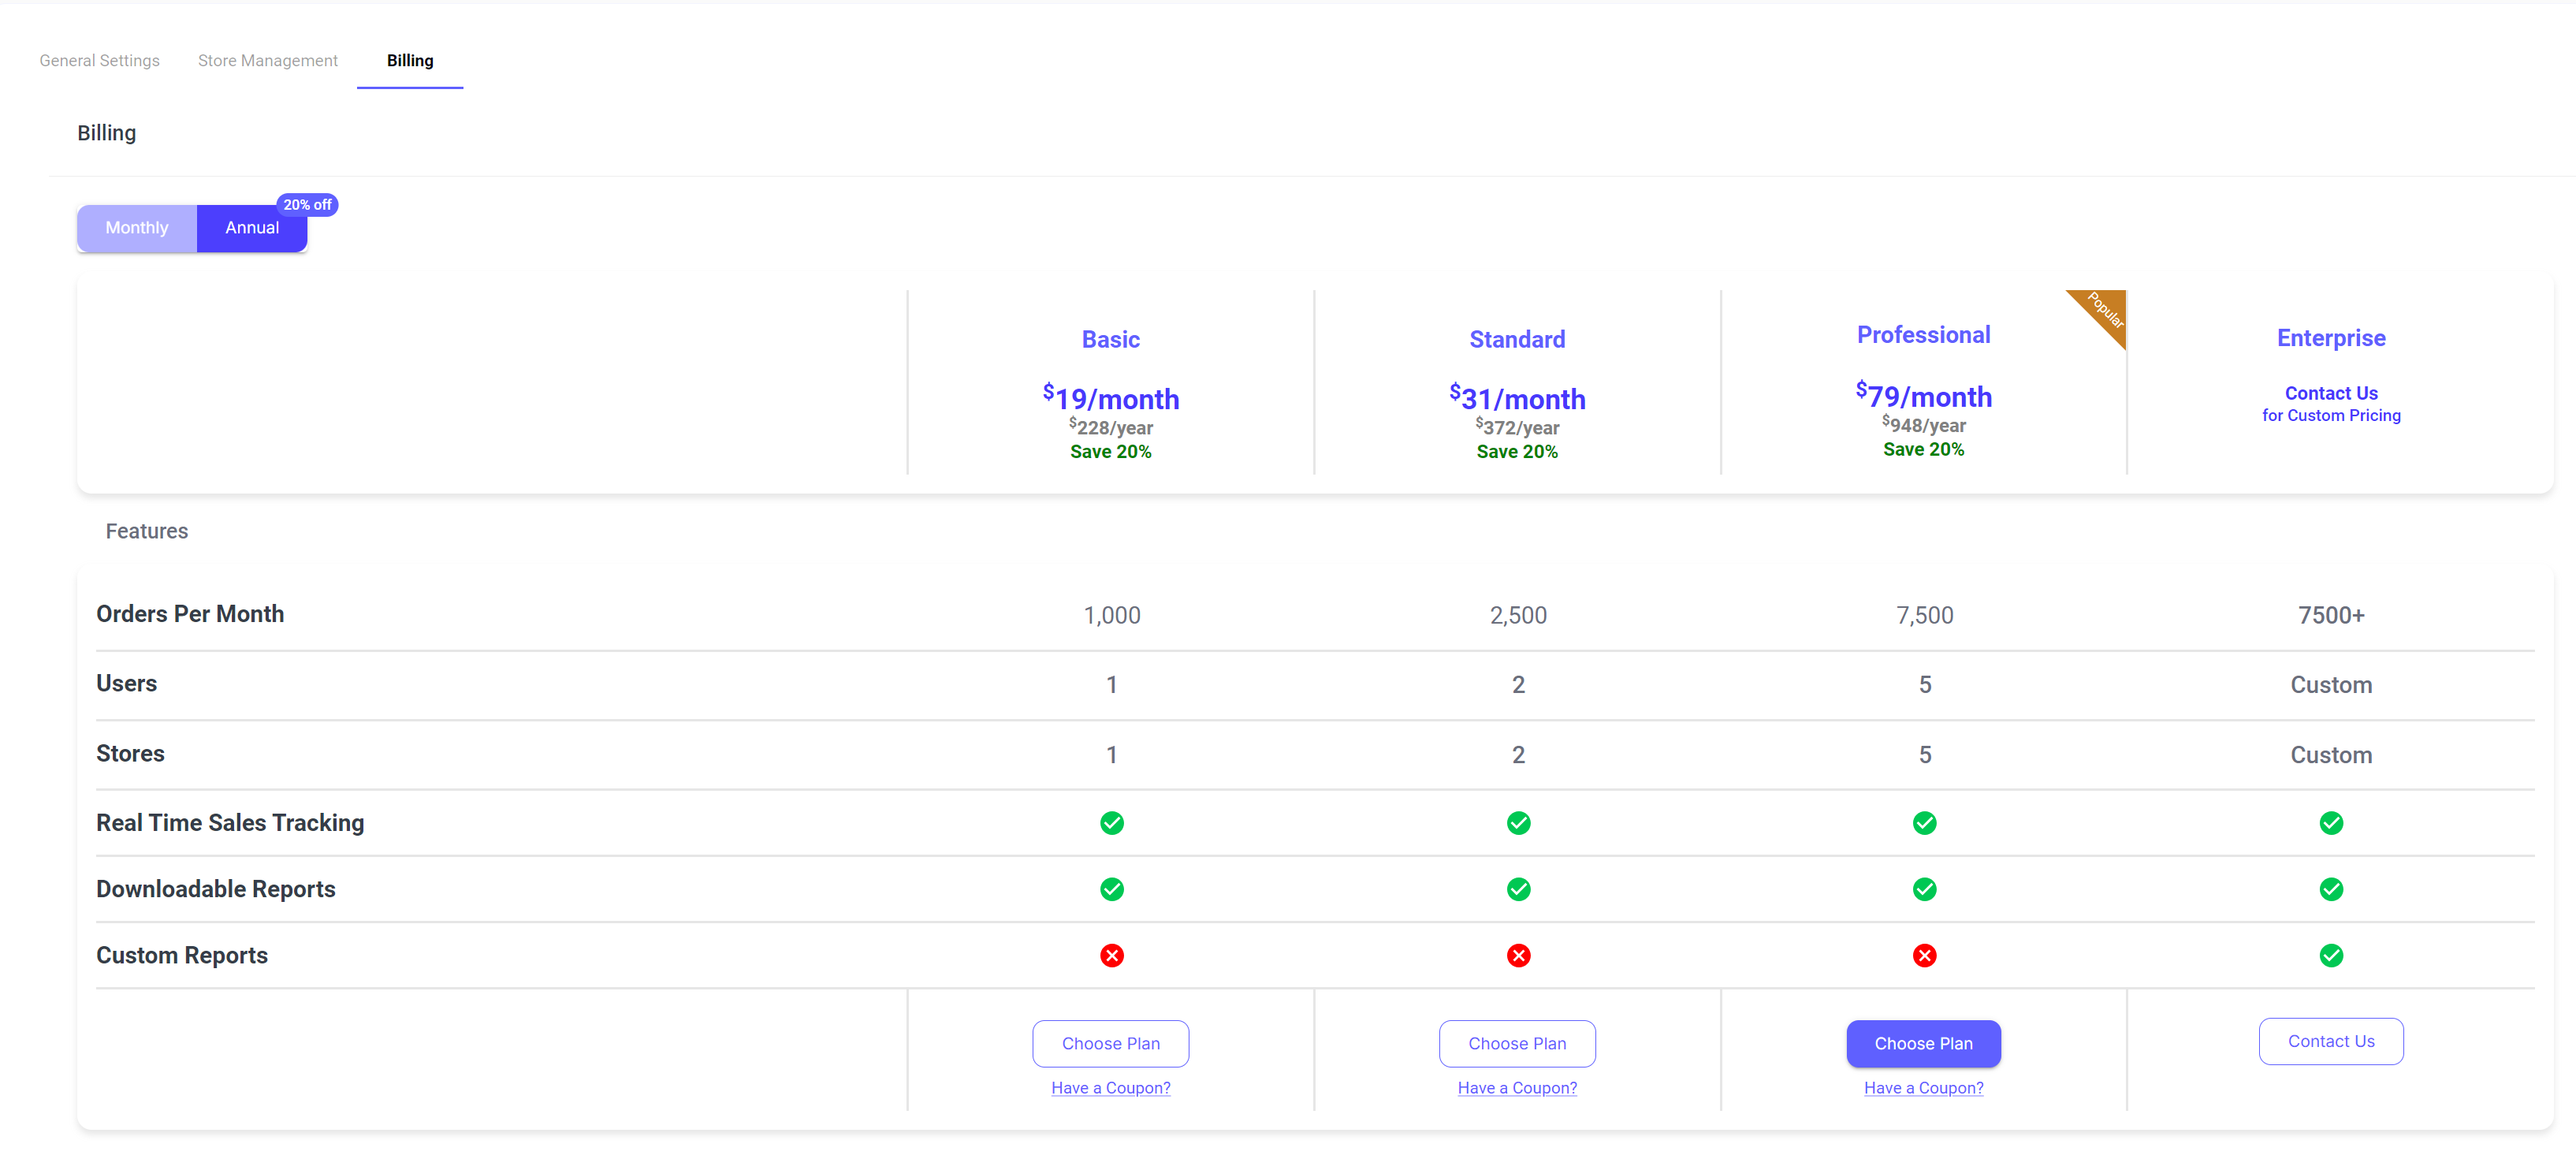2576x1170 pixels.
Task: Open Have a Coupon link under Standard
Action: (1516, 1088)
